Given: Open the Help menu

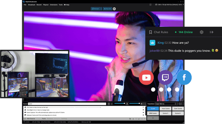Looking at the screenshot, I should tap(67, 5).
